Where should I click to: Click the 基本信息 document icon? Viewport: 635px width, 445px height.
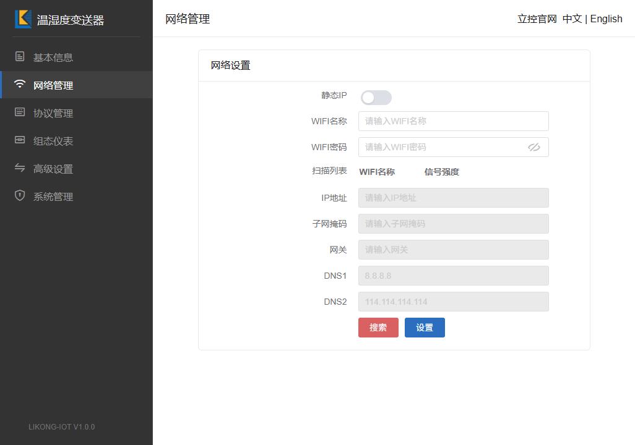(19, 56)
